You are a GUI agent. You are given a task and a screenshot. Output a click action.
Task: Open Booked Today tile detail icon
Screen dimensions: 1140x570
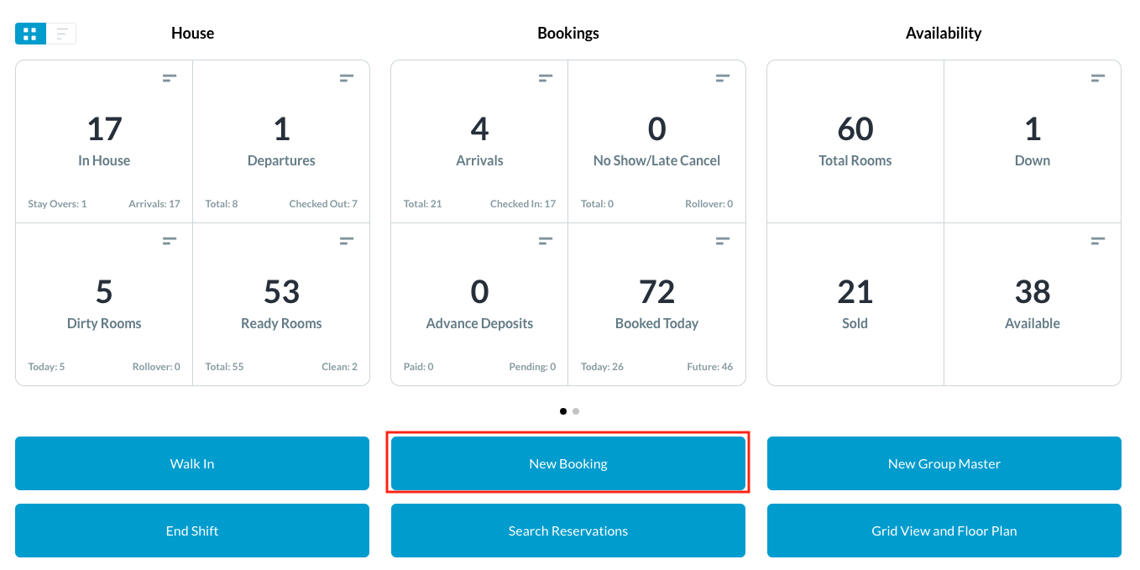click(x=723, y=241)
